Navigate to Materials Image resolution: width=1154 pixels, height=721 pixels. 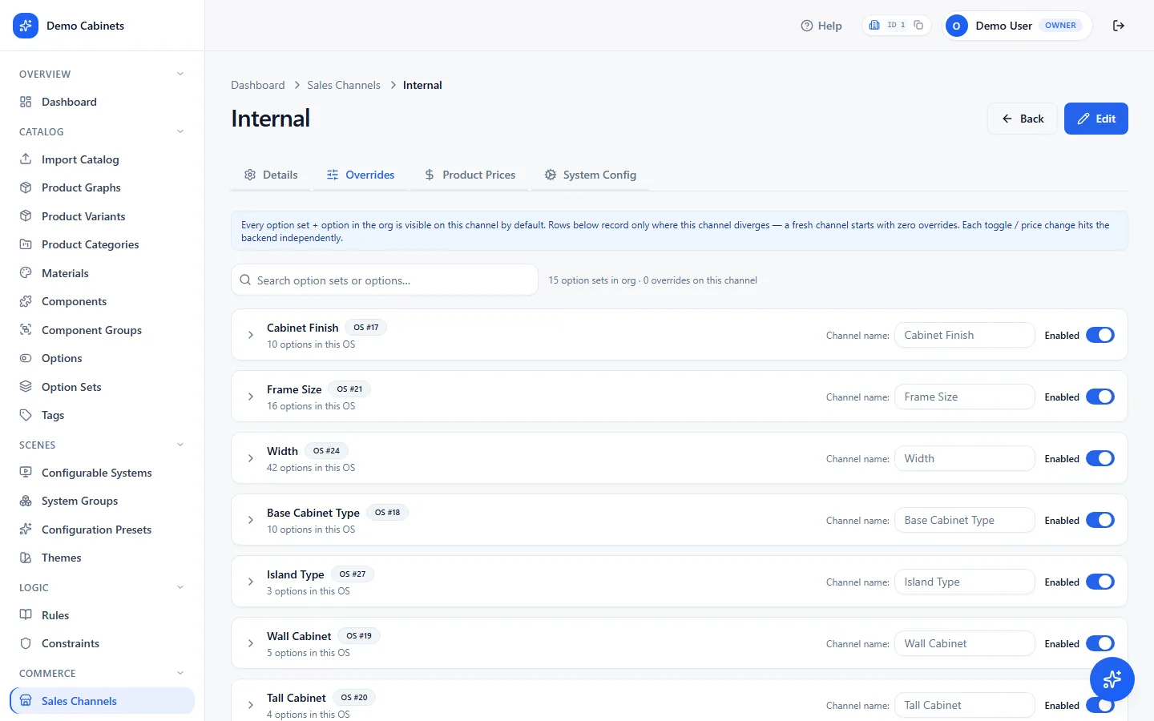coord(103,273)
